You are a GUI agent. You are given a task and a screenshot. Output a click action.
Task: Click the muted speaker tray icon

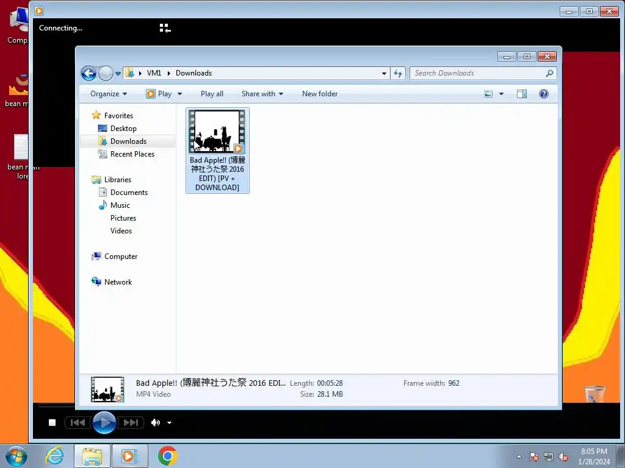pyautogui.click(x=563, y=456)
